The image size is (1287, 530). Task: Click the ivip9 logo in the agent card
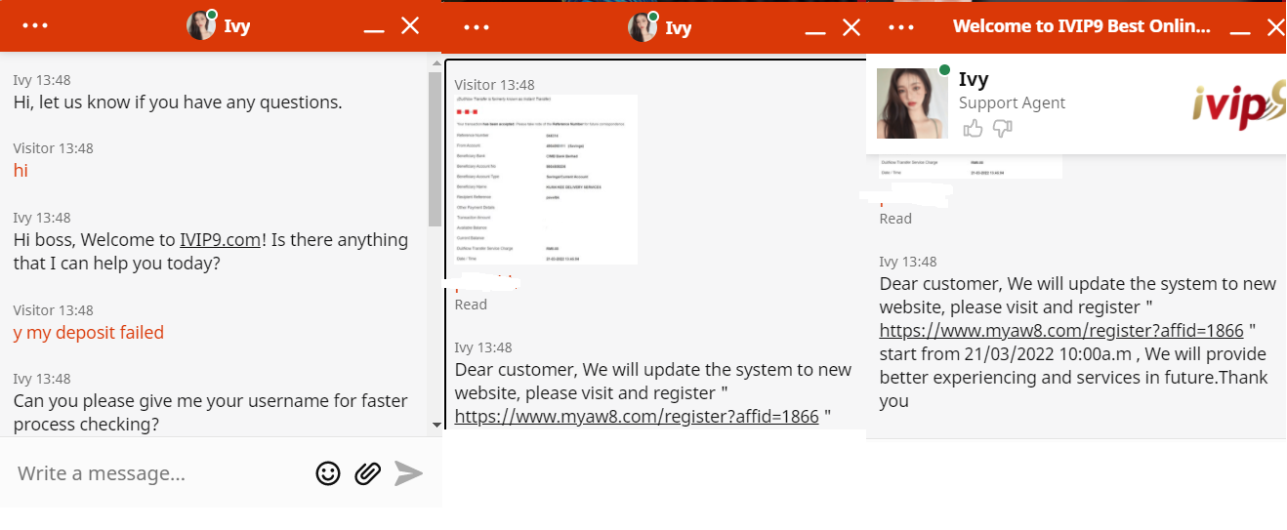(1237, 104)
